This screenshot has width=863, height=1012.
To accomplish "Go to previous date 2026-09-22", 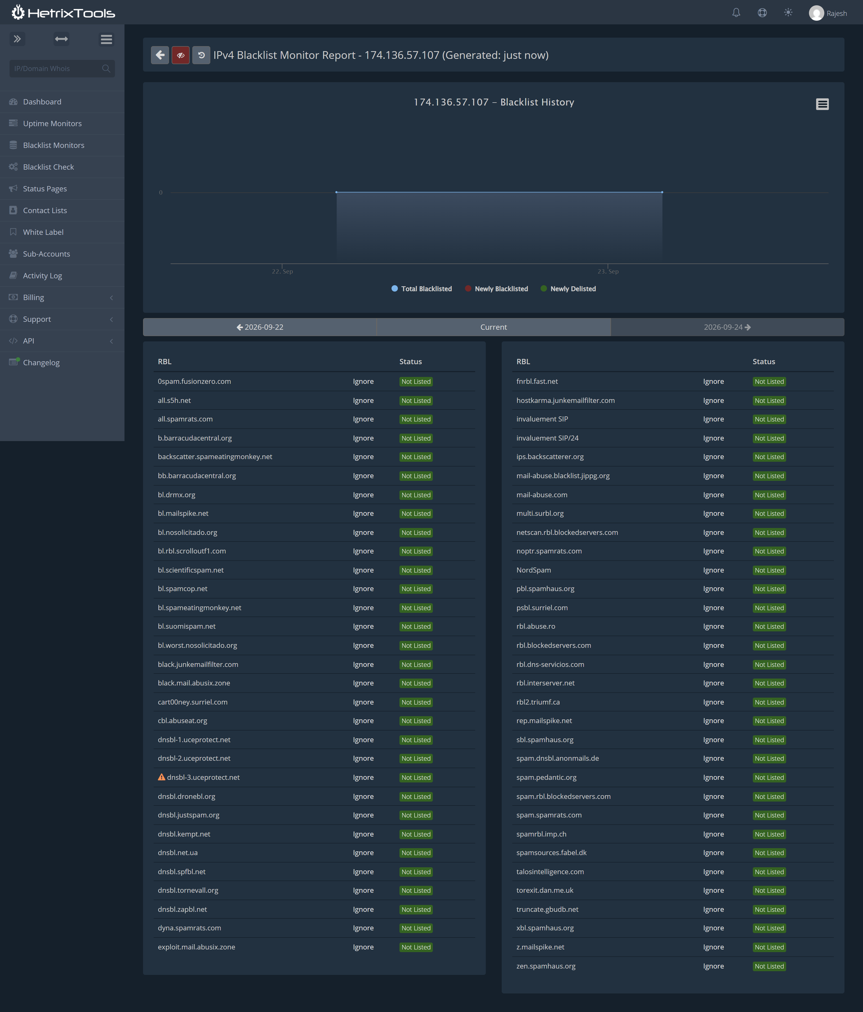I will 260,327.
